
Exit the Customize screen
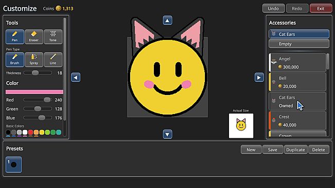pos(321,8)
